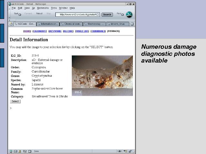Click the lock security icon in status bar
The width and height of the screenshot is (206, 154).
point(130,151)
